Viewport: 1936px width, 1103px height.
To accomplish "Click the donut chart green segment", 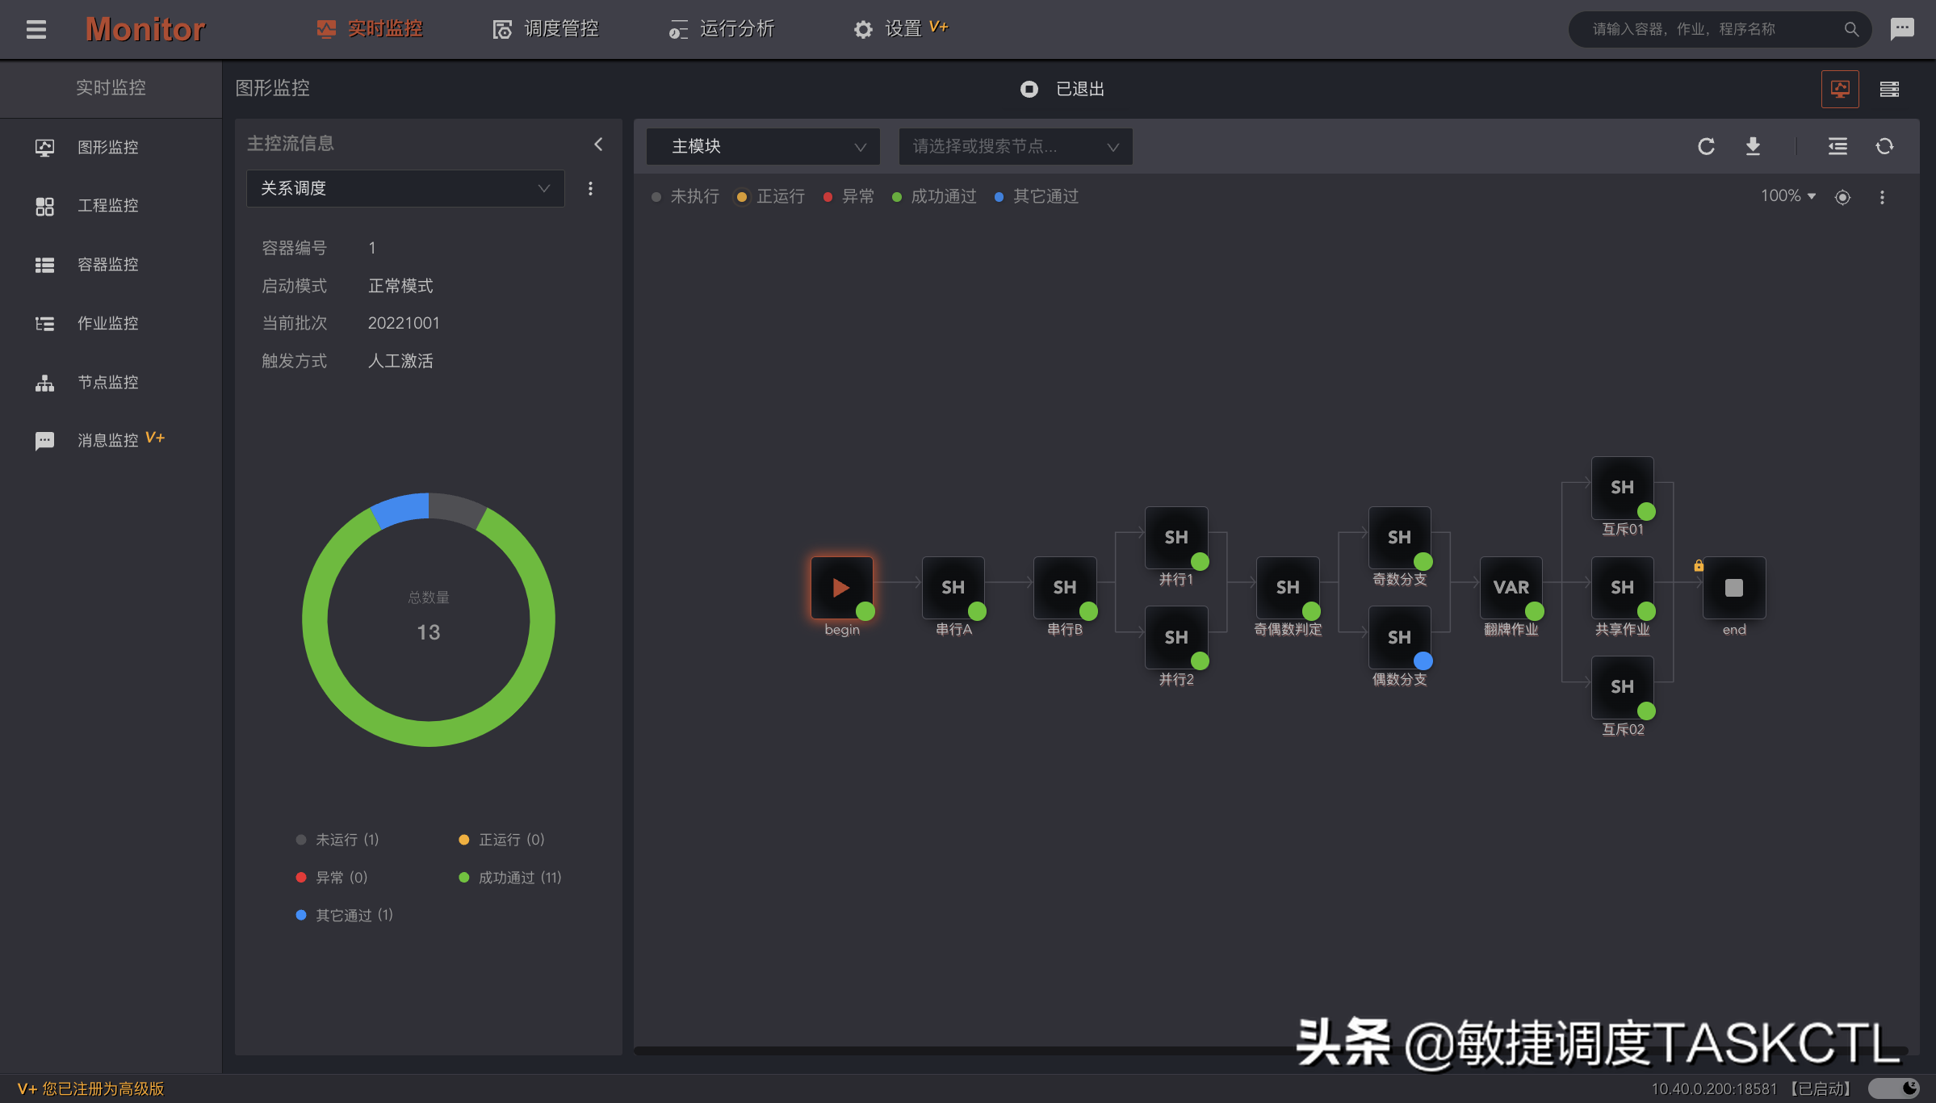I will (x=429, y=733).
